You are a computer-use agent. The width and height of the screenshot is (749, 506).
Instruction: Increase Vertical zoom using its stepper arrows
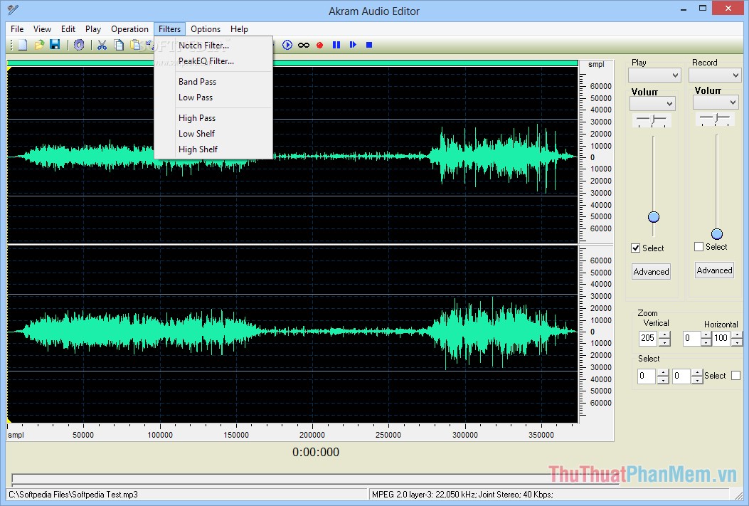coord(664,335)
